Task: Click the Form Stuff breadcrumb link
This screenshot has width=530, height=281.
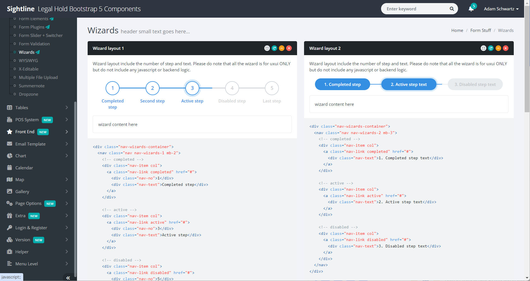Action: tap(480, 30)
